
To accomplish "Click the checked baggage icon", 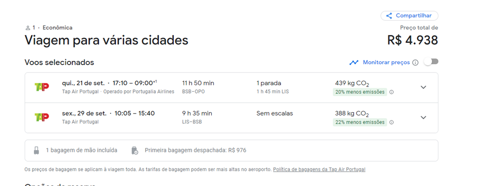I will pyautogui.click(x=134, y=151).
